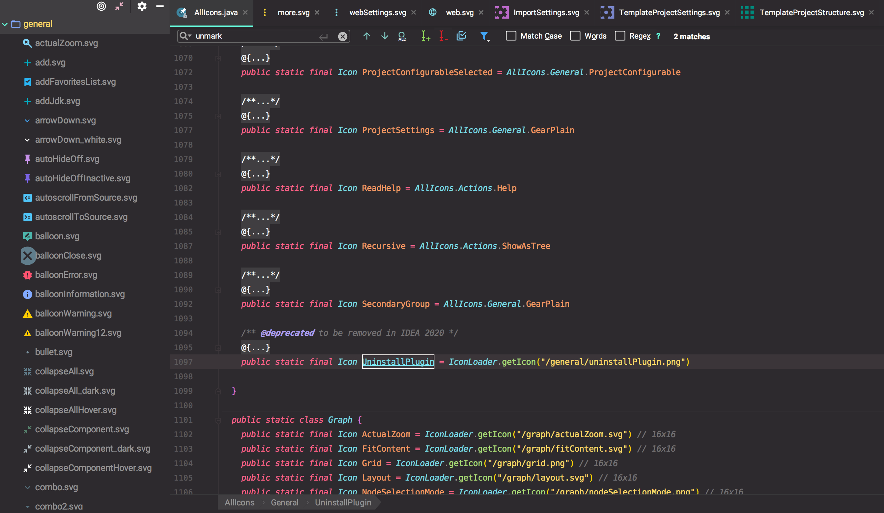Click the General breadcrumb at the bottom
The height and width of the screenshot is (513, 884).
point(284,502)
